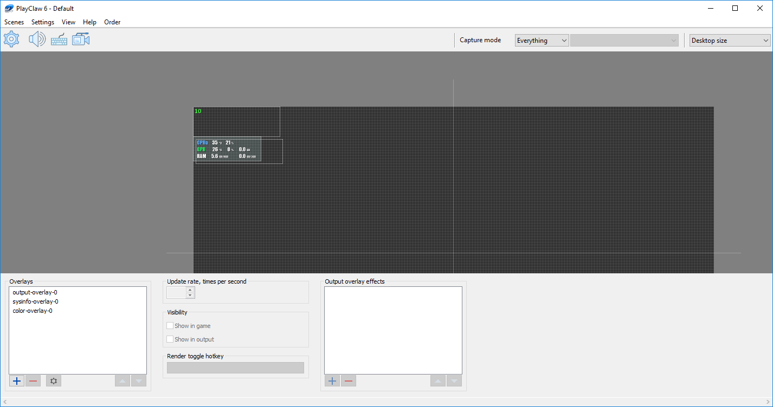Open the keyboard hotkeys icon
This screenshot has width=773, height=407.
[x=59, y=40]
